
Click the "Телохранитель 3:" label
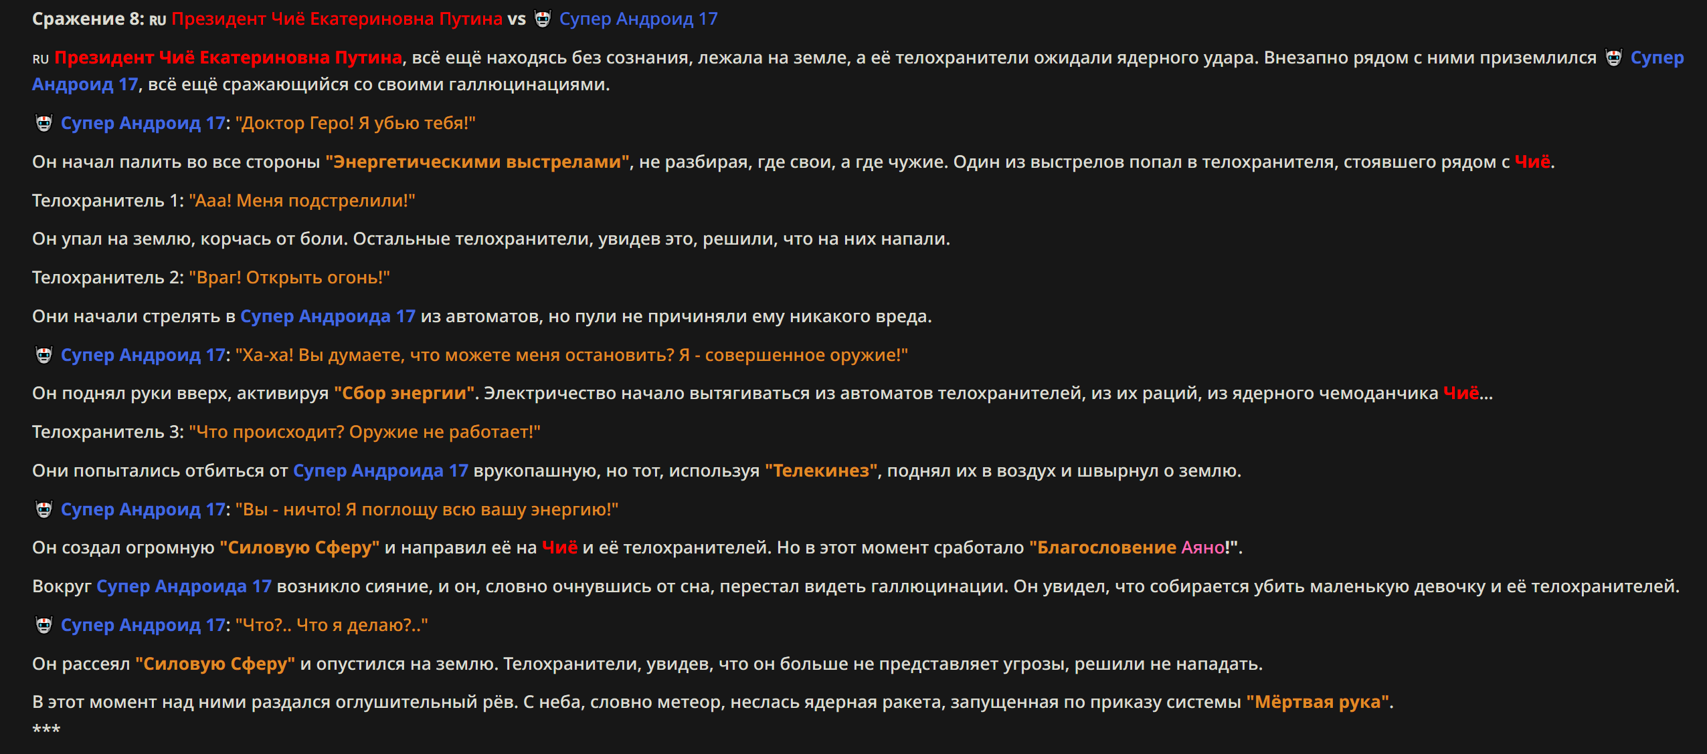pyautogui.click(x=108, y=432)
